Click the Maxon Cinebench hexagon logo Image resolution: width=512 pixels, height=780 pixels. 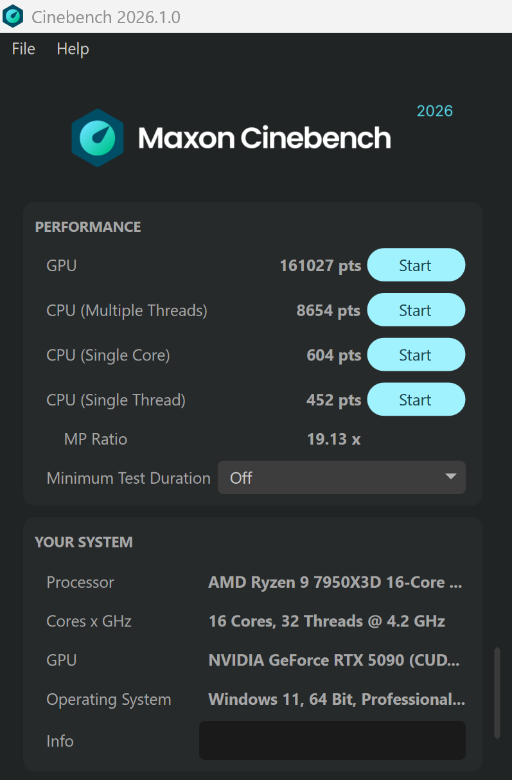tap(96, 137)
